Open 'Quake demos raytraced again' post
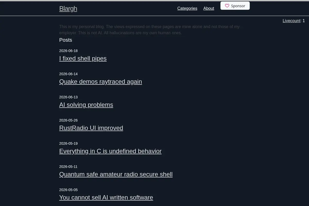Image resolution: width=309 pixels, height=206 pixels. pyautogui.click(x=100, y=82)
